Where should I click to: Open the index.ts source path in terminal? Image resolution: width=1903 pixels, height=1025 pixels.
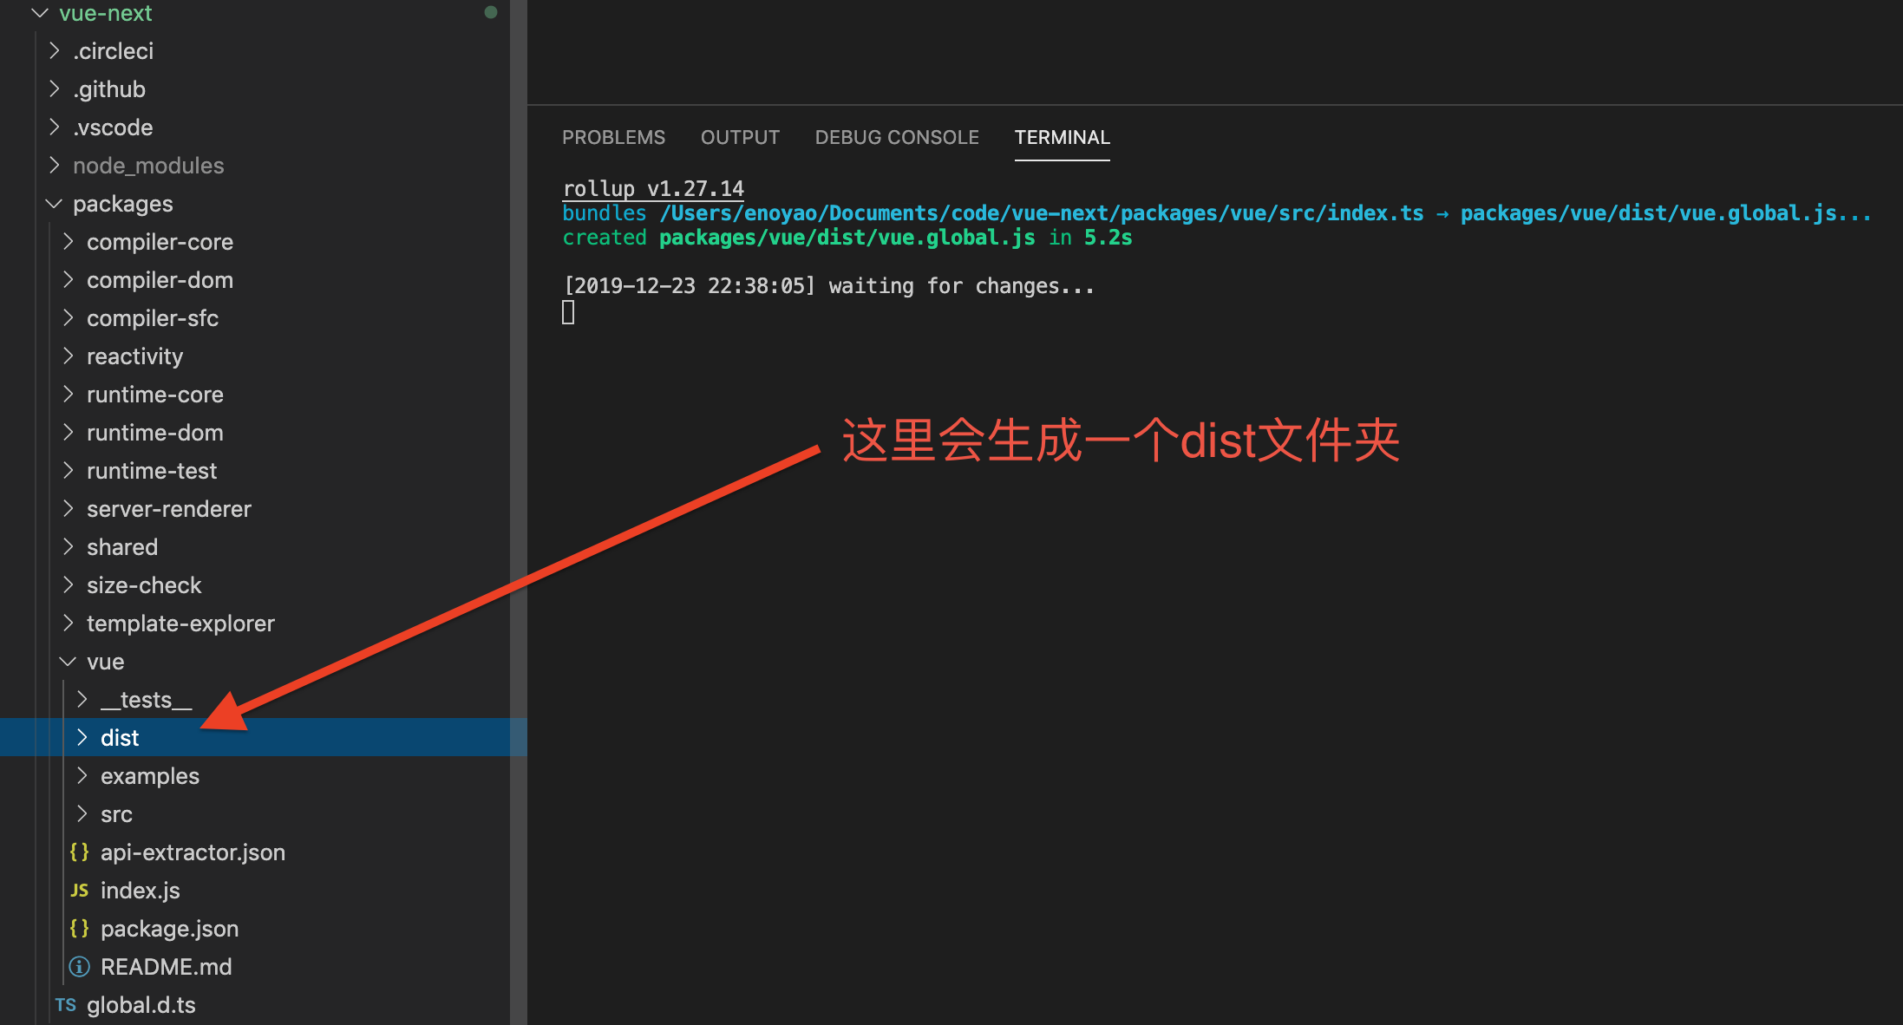(1041, 213)
